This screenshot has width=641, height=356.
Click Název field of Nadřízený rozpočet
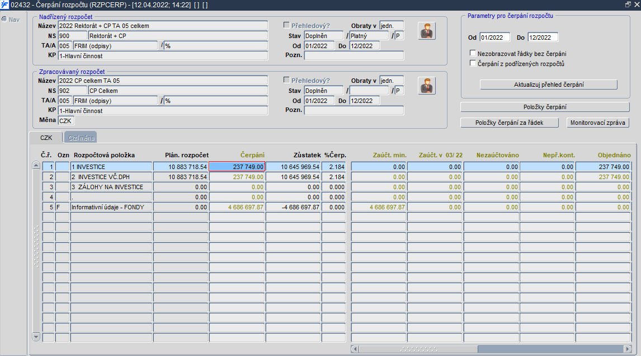point(163,25)
